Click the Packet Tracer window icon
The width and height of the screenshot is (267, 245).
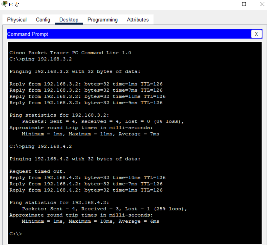(4, 4)
